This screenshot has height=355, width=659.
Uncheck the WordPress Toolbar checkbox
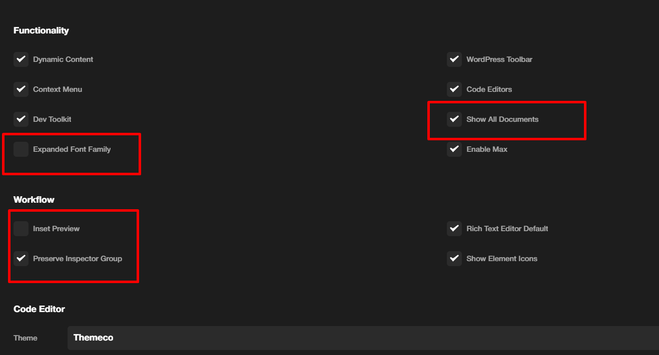(x=454, y=59)
